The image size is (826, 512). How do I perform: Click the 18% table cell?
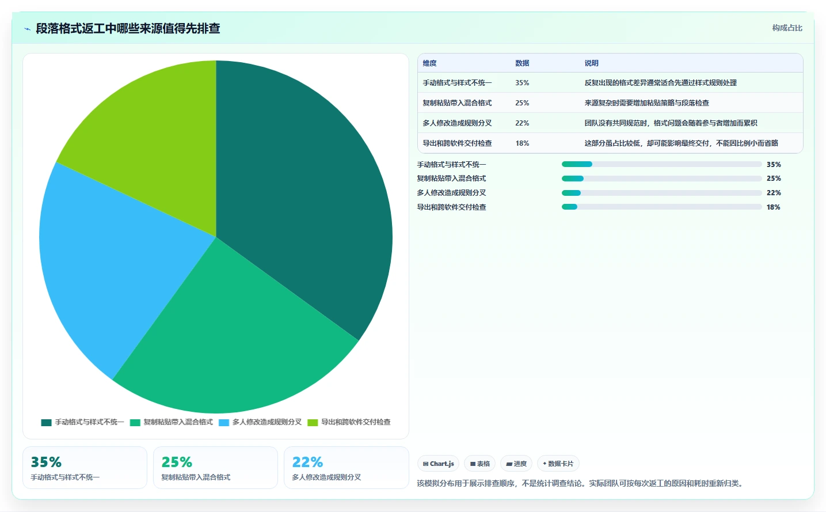pos(522,143)
